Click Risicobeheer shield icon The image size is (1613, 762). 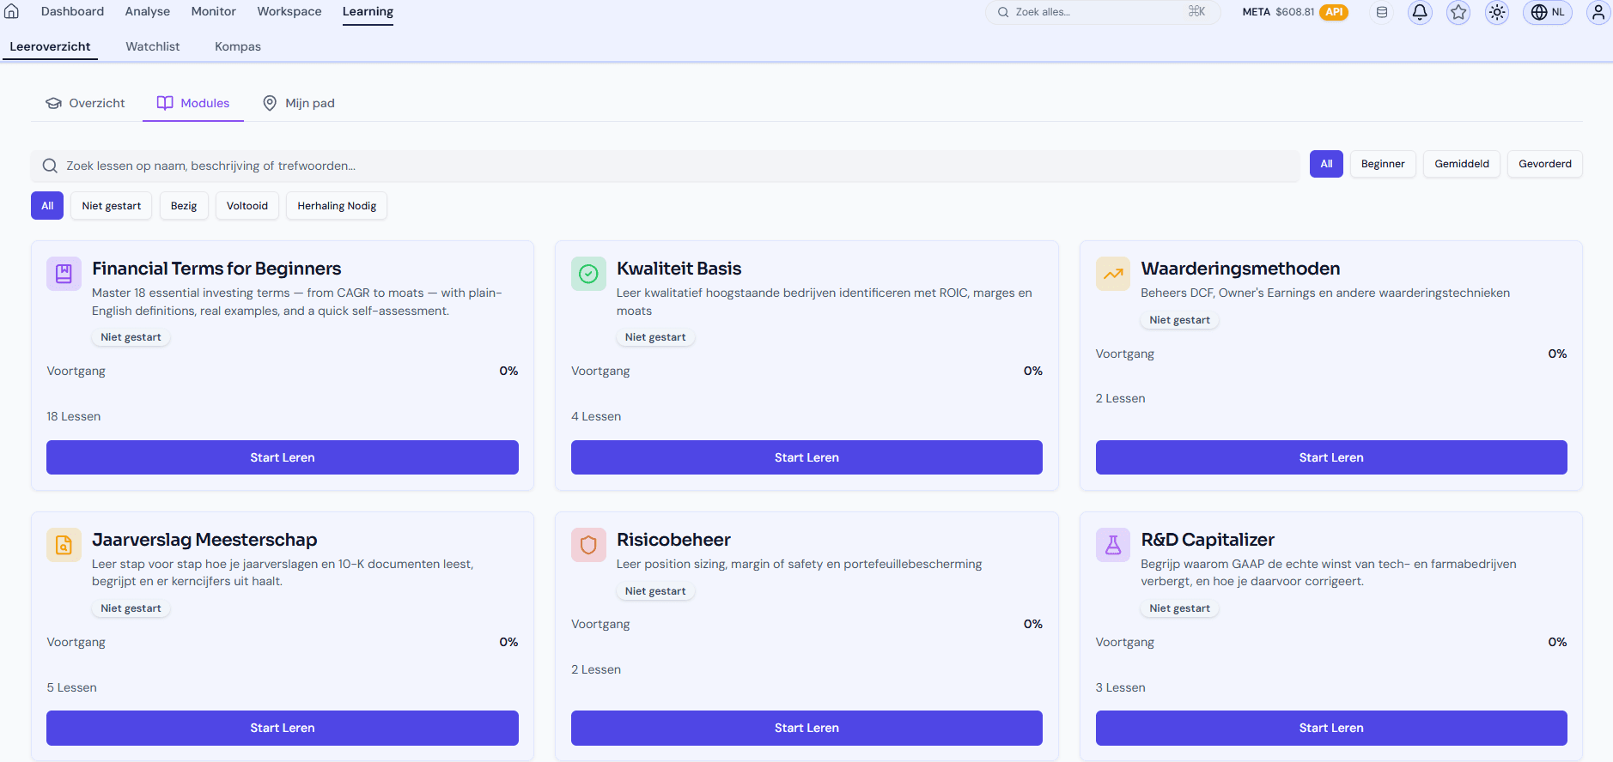(588, 545)
